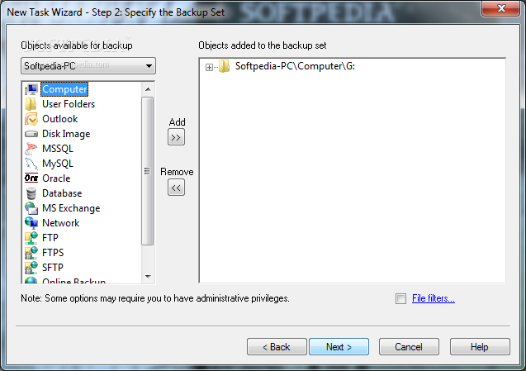Select the Network globe icon
The width and height of the screenshot is (526, 371).
pyautogui.click(x=31, y=223)
